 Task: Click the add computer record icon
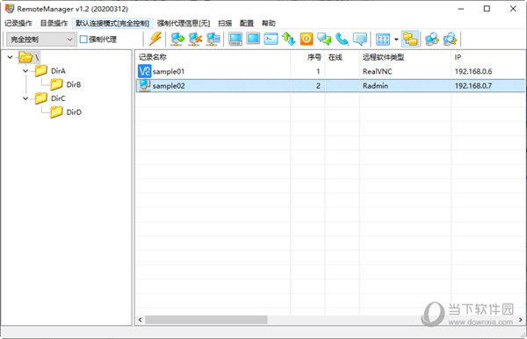tap(177, 40)
